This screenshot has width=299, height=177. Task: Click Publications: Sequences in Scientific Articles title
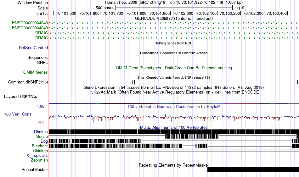174,53
